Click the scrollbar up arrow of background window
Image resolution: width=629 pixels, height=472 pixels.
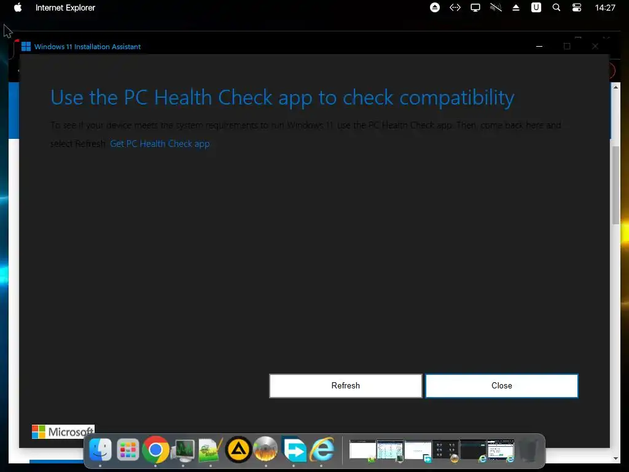[x=615, y=87]
